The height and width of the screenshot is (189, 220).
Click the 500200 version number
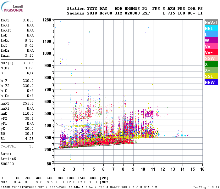pyautogui.click(x=7, y=164)
